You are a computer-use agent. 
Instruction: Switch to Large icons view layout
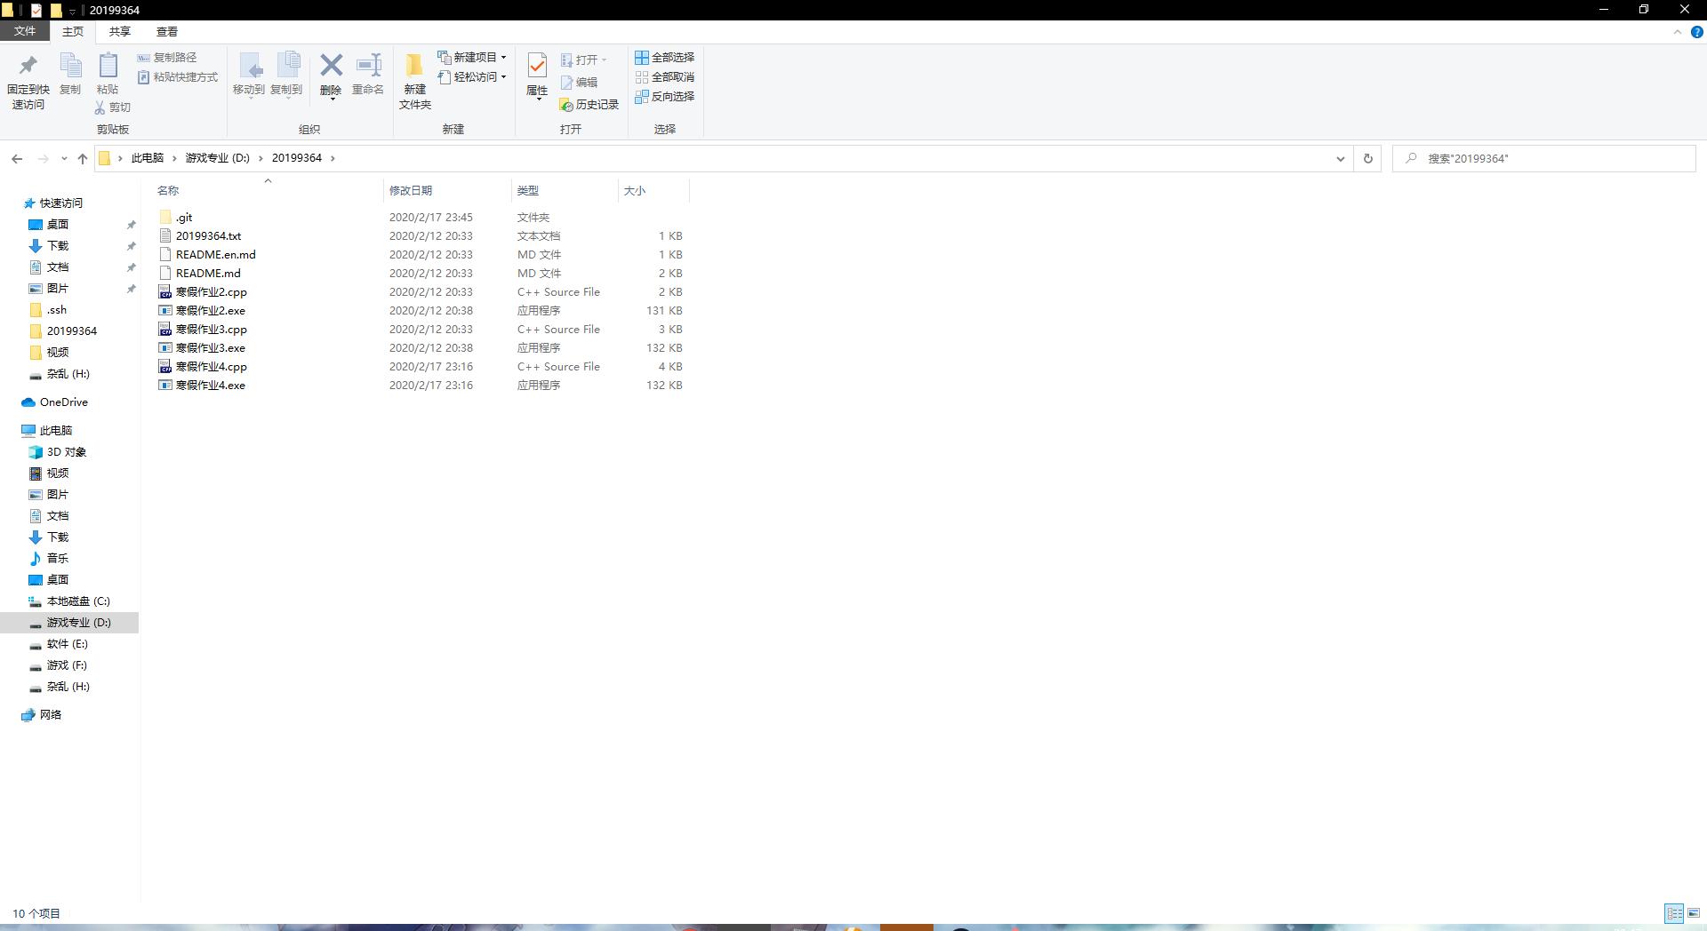point(1694,913)
